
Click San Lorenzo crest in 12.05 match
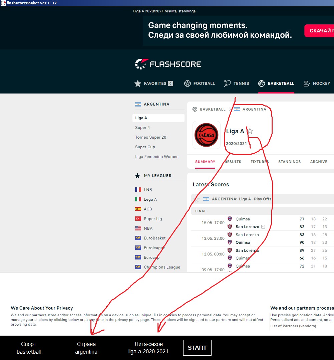pos(230,250)
